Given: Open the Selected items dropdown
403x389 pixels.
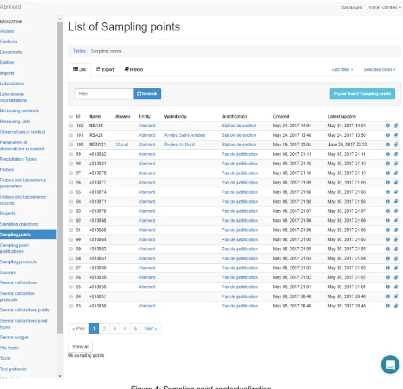Looking at the screenshot, I should [380, 70].
